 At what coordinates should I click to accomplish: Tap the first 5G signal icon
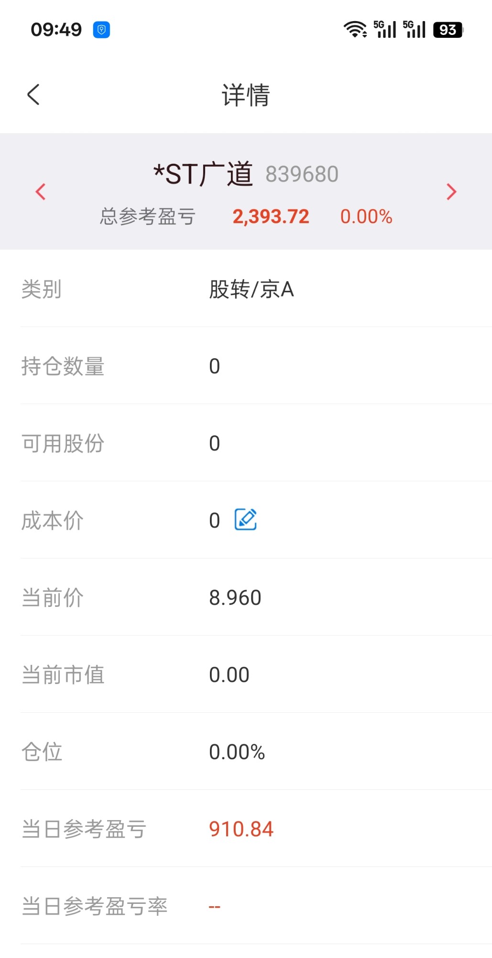(385, 30)
